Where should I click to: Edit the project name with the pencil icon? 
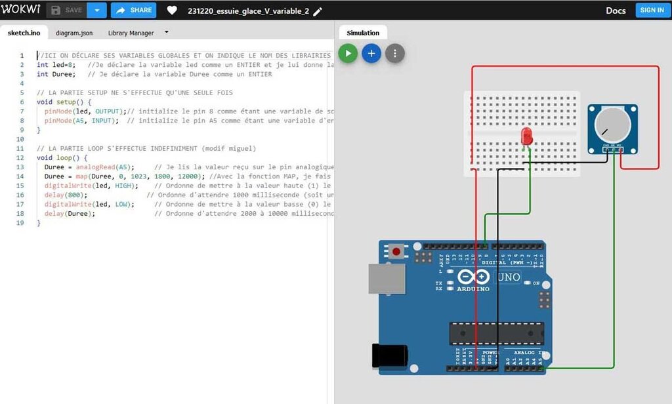[x=318, y=12]
